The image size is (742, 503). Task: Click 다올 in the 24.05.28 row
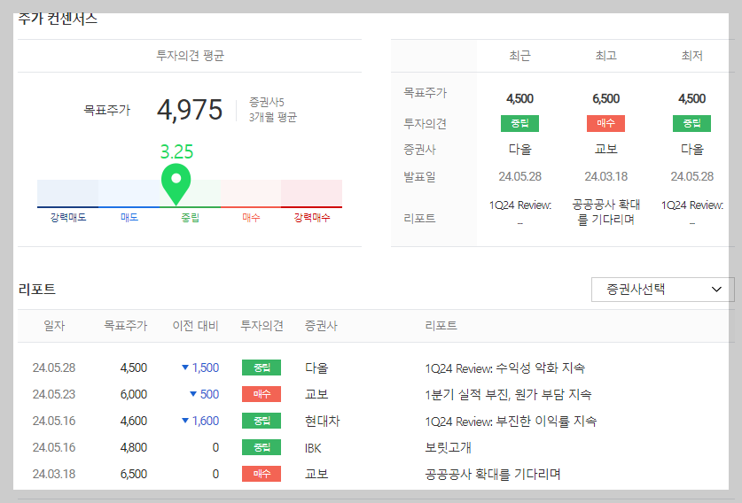(x=316, y=368)
